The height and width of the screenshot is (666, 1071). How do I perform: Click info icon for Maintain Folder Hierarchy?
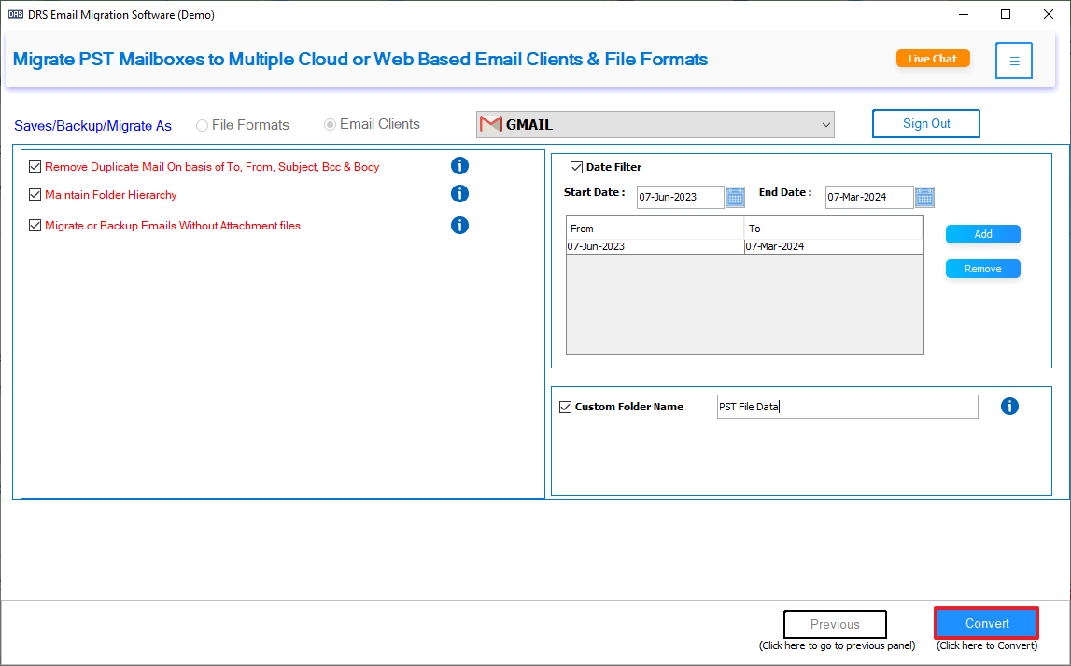[x=459, y=194]
